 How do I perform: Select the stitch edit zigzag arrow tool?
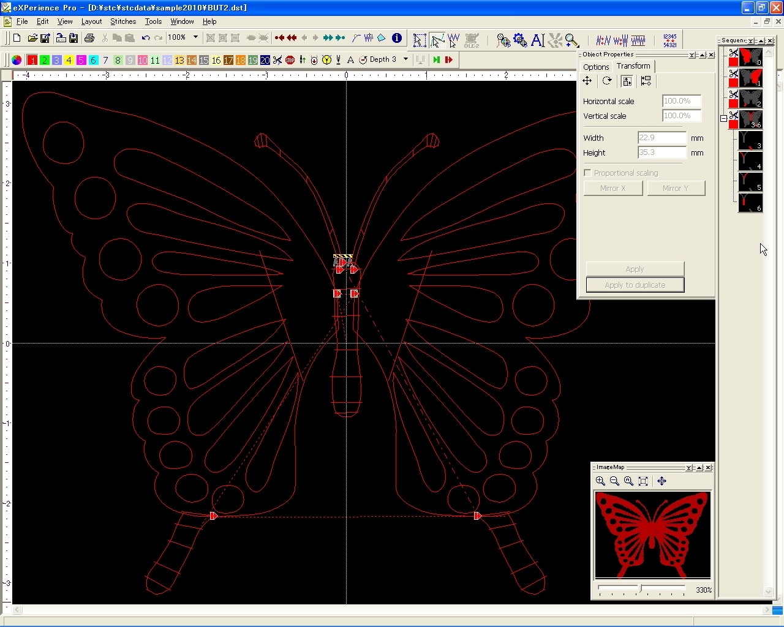[454, 40]
